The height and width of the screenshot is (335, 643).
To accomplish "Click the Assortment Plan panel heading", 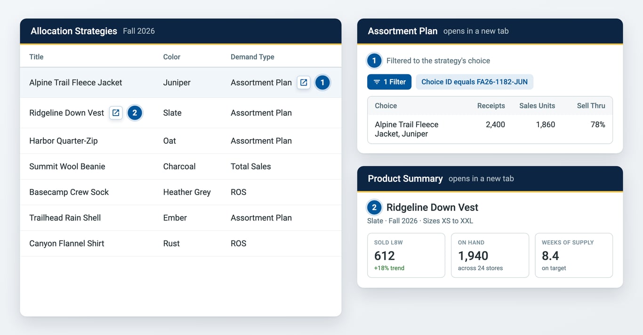I will [402, 31].
